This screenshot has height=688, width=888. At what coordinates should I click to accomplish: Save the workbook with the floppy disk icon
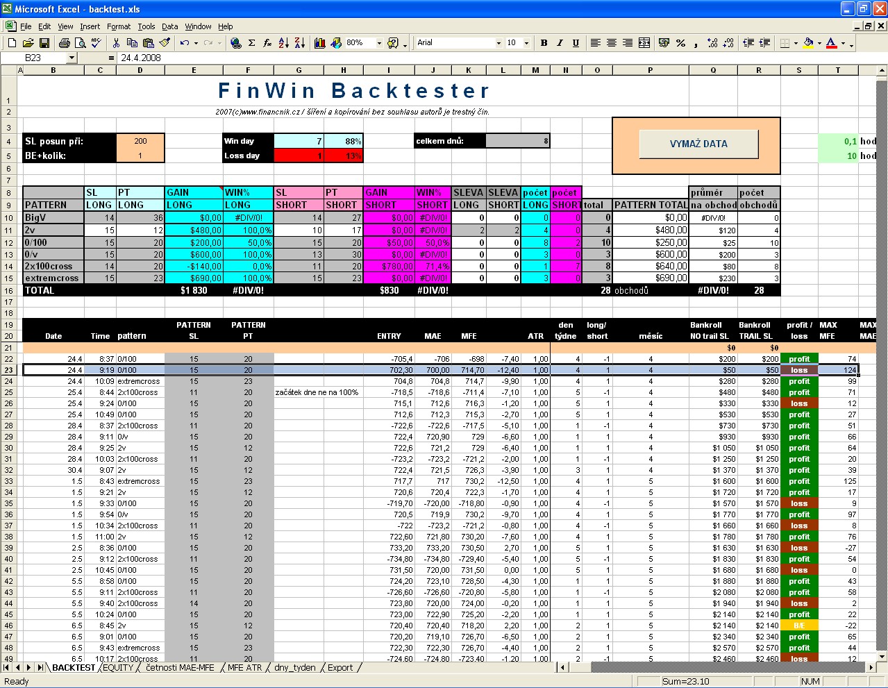tap(44, 43)
